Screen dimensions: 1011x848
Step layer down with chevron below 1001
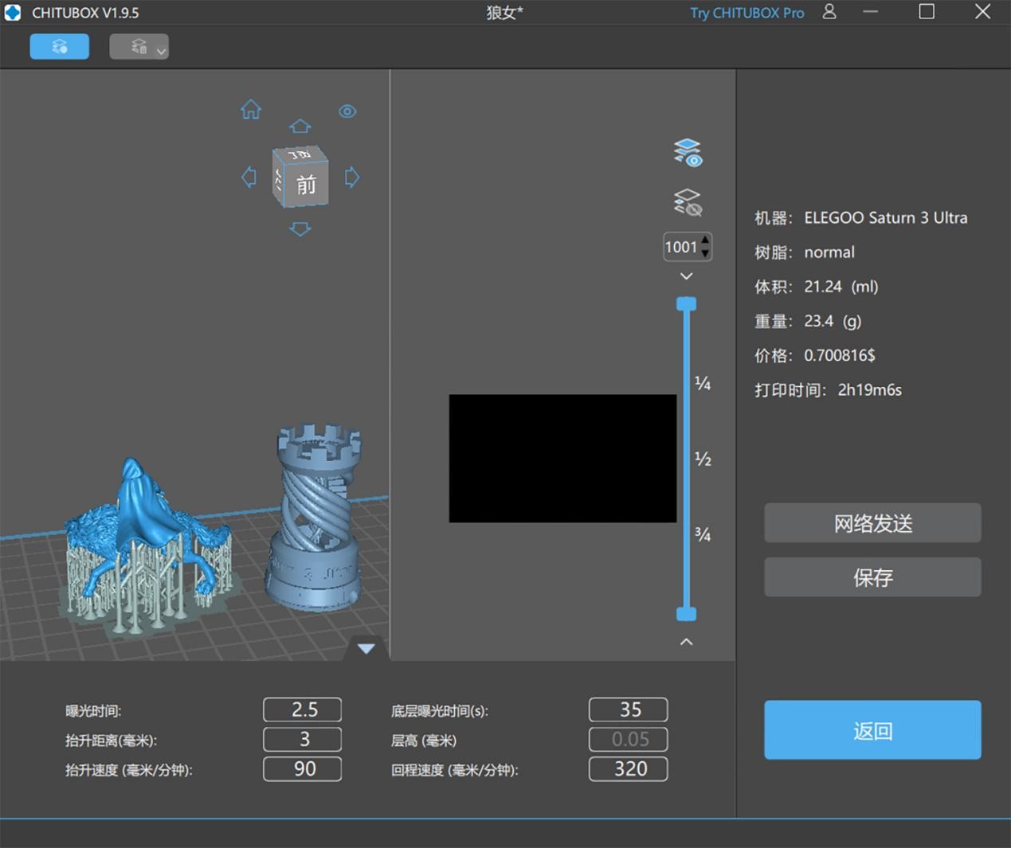[x=687, y=276]
